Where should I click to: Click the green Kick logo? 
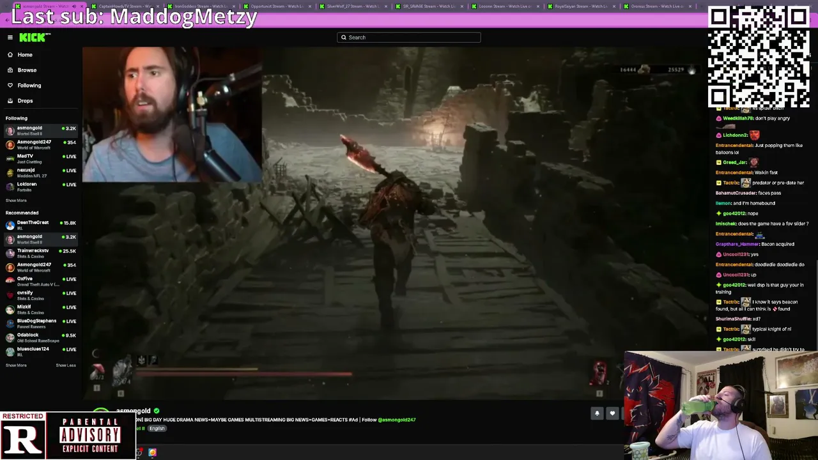pyautogui.click(x=32, y=38)
